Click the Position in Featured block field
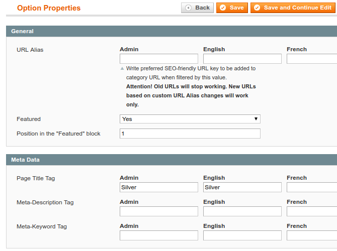This screenshot has width=337, height=251. point(190,134)
